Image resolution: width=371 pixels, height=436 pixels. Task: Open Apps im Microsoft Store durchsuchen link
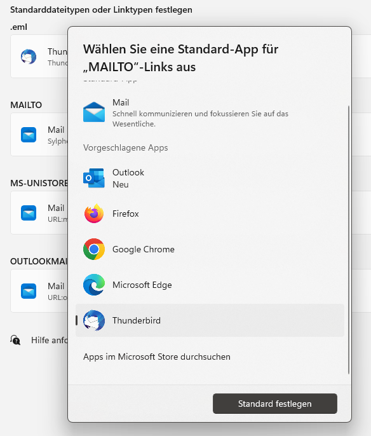157,357
